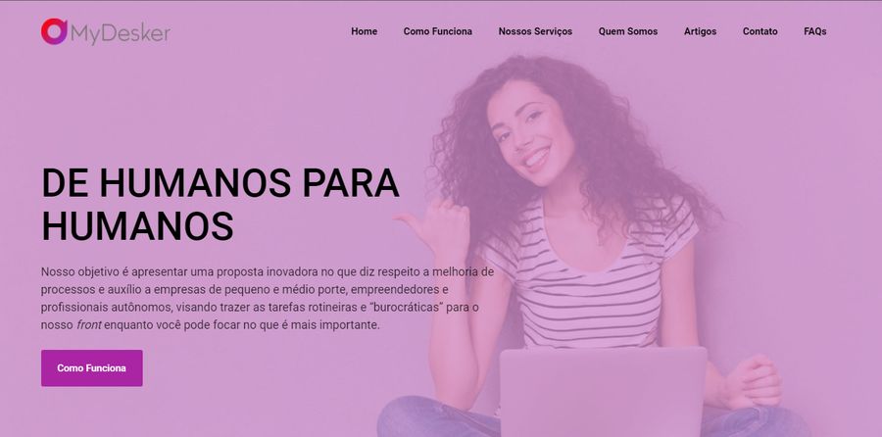Click the heading line 'DE HUMANOS PARA'
Screen dimensions: 882x437
(220, 183)
